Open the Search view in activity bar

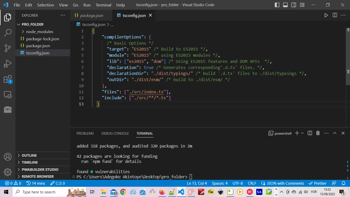point(8,33)
